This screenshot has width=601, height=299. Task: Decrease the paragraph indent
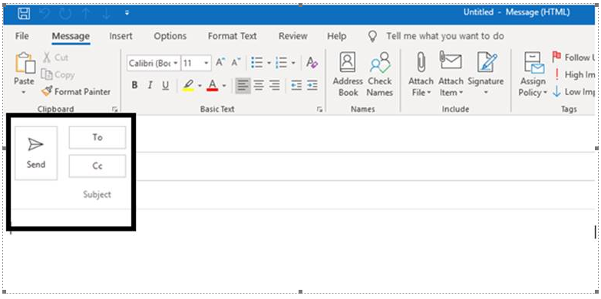[296, 85]
